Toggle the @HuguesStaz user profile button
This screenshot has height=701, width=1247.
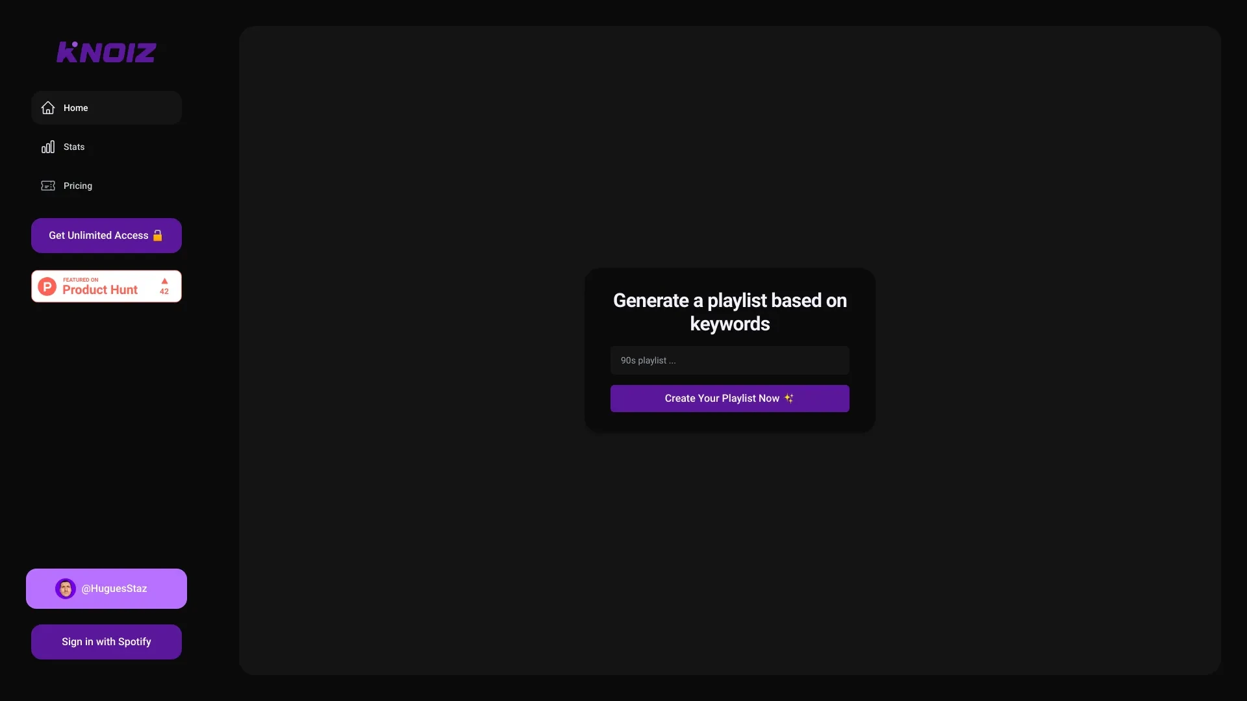(107, 589)
